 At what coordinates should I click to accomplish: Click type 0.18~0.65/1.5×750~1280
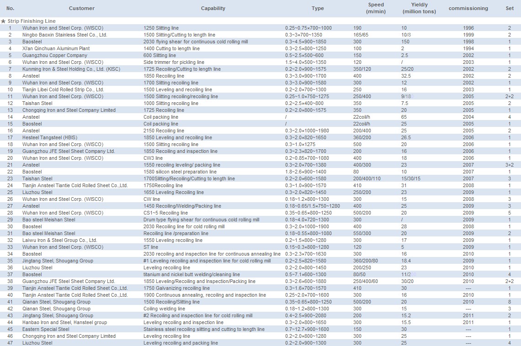(x=312, y=206)
